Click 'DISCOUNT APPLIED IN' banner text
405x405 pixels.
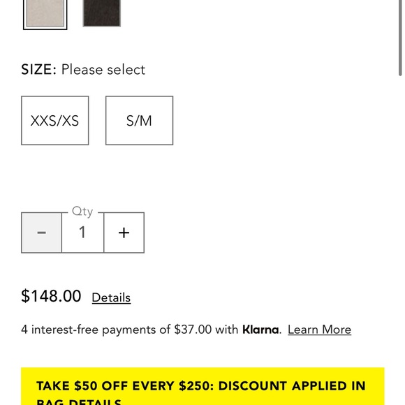coord(292,386)
